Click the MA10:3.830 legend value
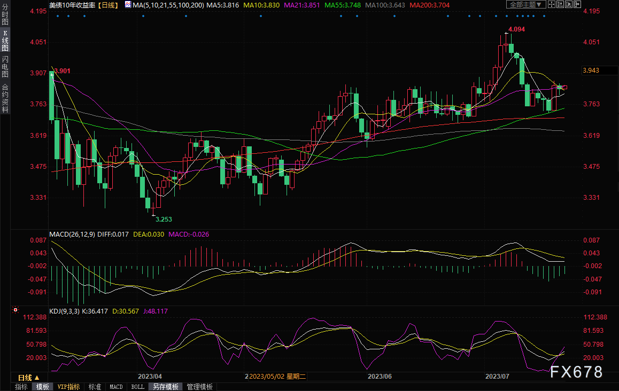The image size is (619, 391). pyautogui.click(x=261, y=5)
